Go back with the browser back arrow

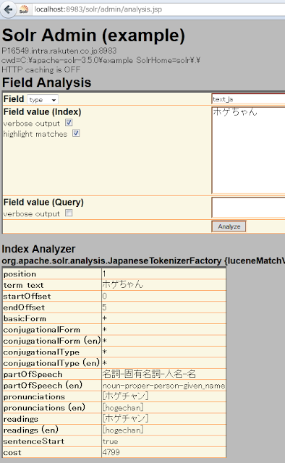click(x=8, y=9)
